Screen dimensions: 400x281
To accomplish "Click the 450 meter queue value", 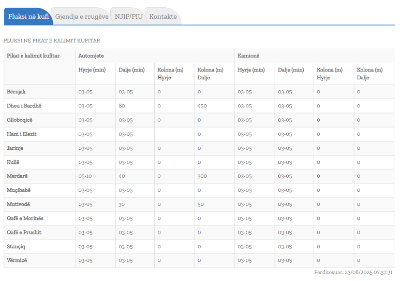I will pyautogui.click(x=202, y=106).
